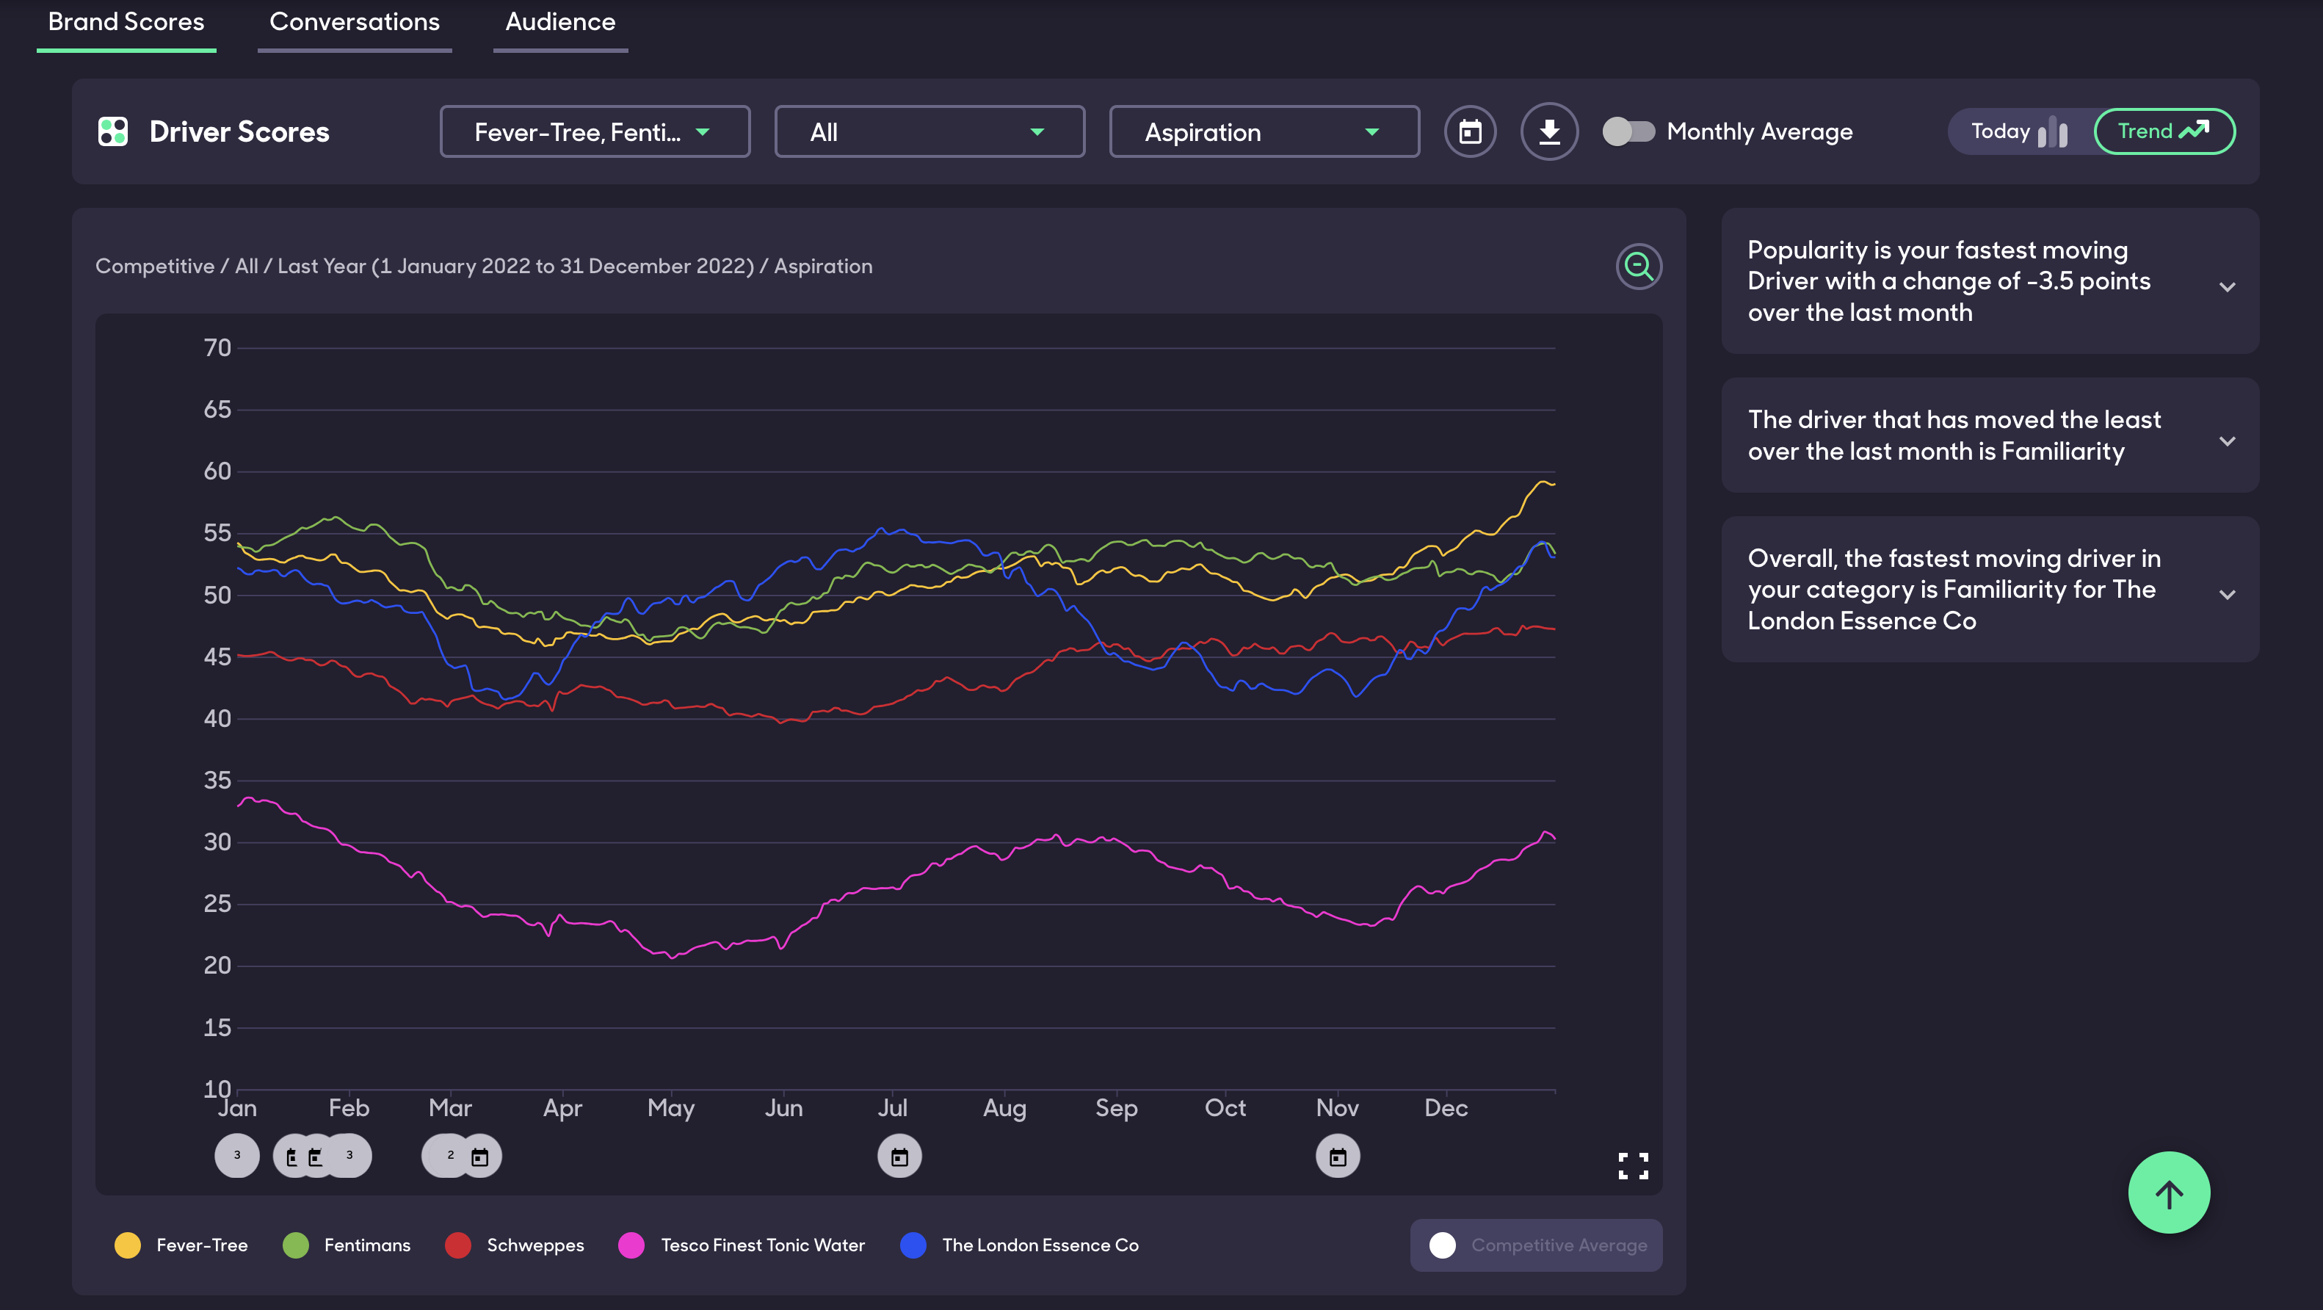Image resolution: width=2323 pixels, height=1310 pixels.
Task: Open the Fever-Tree, Fenti... brands dropdown
Action: pos(594,131)
